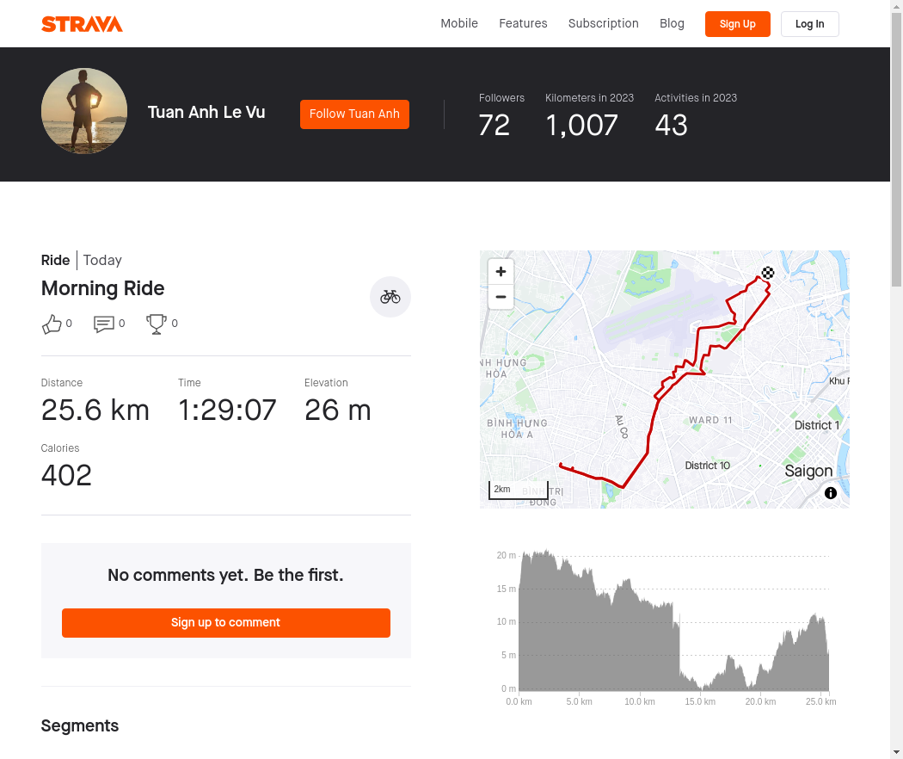Image resolution: width=903 pixels, height=759 pixels.
Task: Zoom in on the map
Action: point(501,271)
